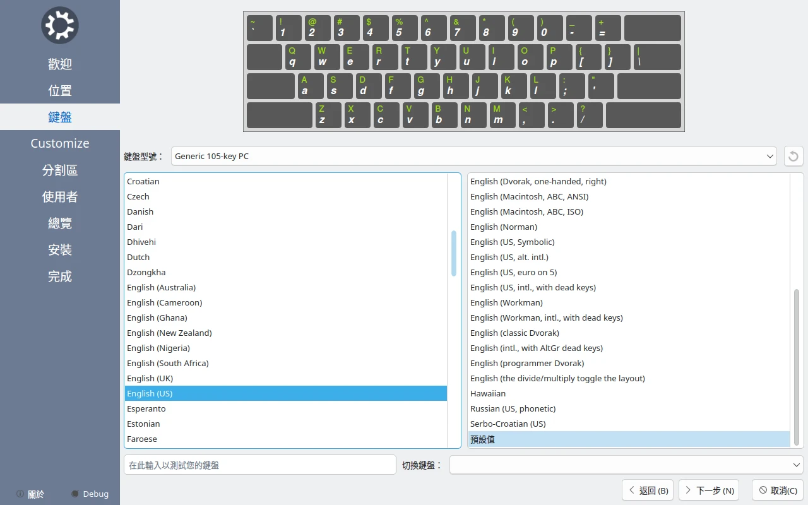Click the cancel circle icon on 取消
The width and height of the screenshot is (808, 505).
coord(763,490)
